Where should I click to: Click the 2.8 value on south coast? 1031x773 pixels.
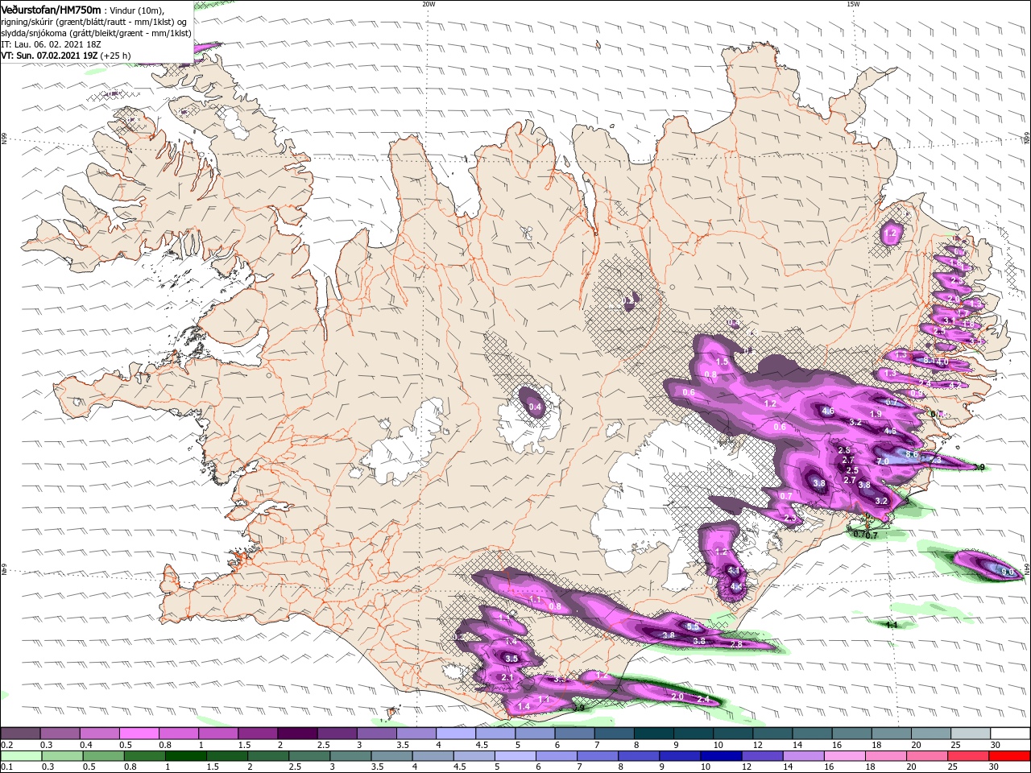(x=735, y=644)
